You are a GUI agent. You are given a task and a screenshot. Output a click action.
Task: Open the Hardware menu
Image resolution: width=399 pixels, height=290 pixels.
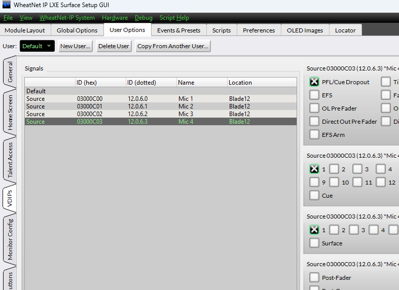click(x=115, y=18)
